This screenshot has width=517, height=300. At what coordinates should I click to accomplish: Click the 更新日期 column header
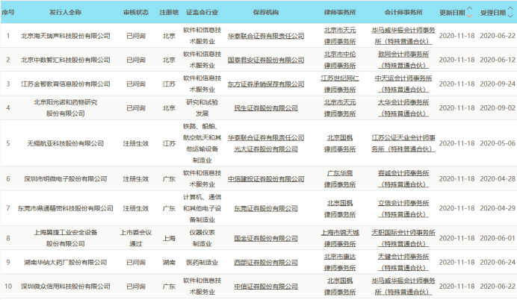click(452, 13)
